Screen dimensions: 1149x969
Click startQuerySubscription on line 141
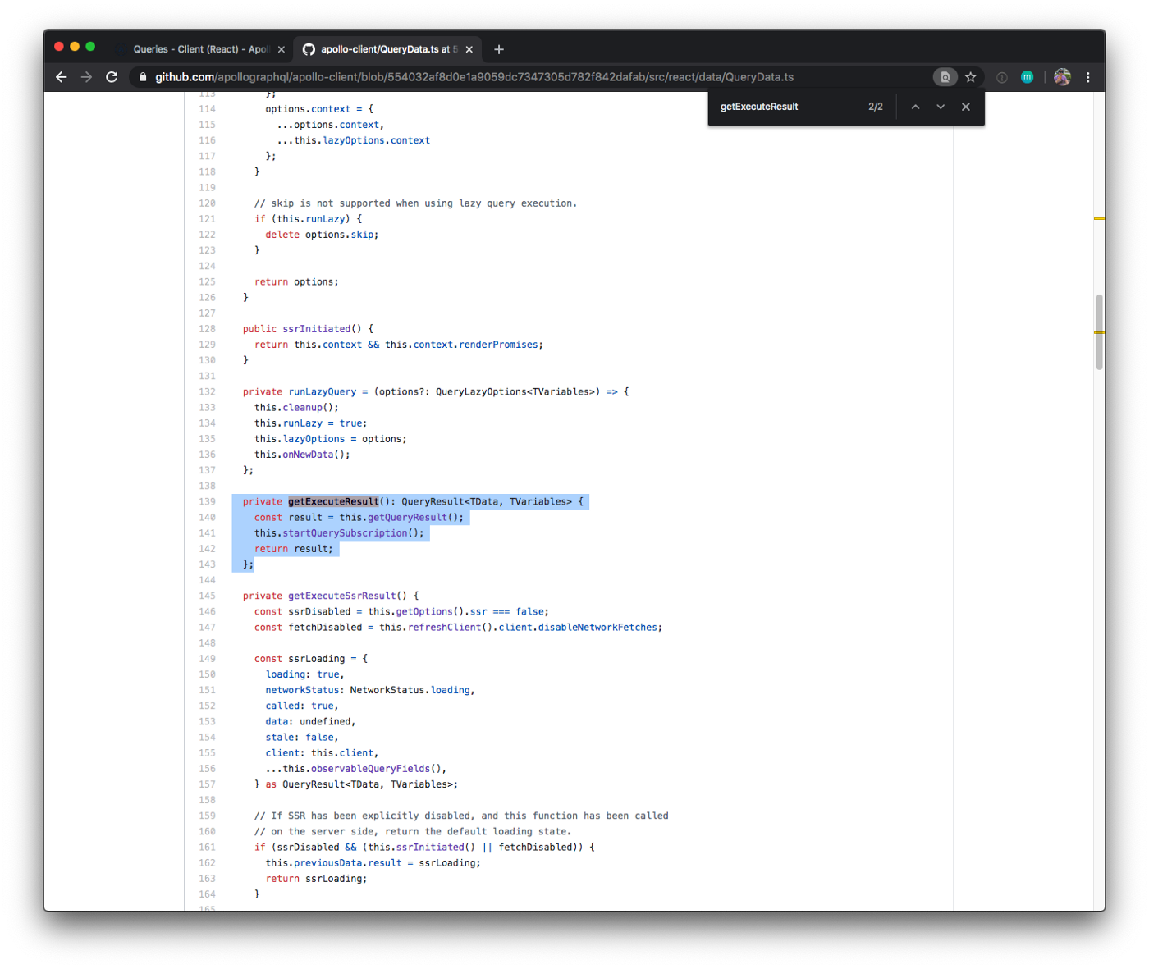[345, 533]
